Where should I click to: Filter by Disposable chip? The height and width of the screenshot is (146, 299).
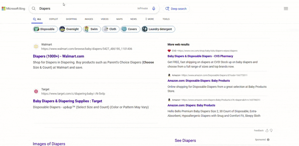tap(45, 29)
